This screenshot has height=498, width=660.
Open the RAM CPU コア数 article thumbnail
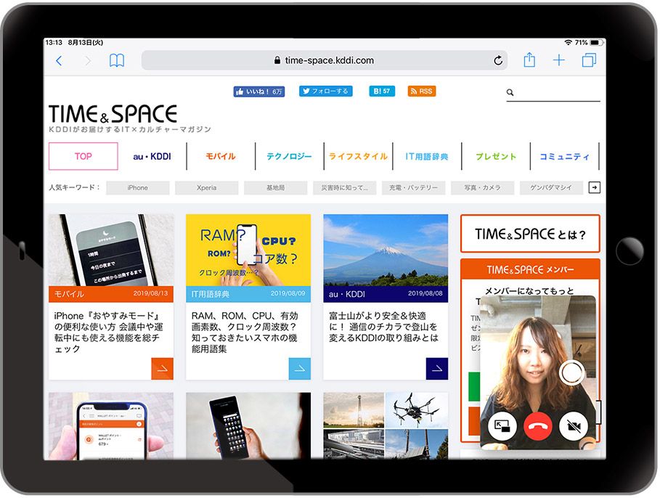(x=248, y=250)
